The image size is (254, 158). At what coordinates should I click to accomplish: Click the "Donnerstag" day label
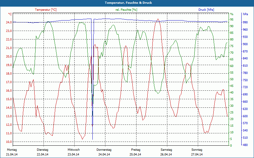coord(104,150)
